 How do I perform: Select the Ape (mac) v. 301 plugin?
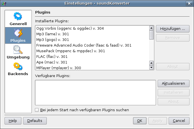(92, 62)
